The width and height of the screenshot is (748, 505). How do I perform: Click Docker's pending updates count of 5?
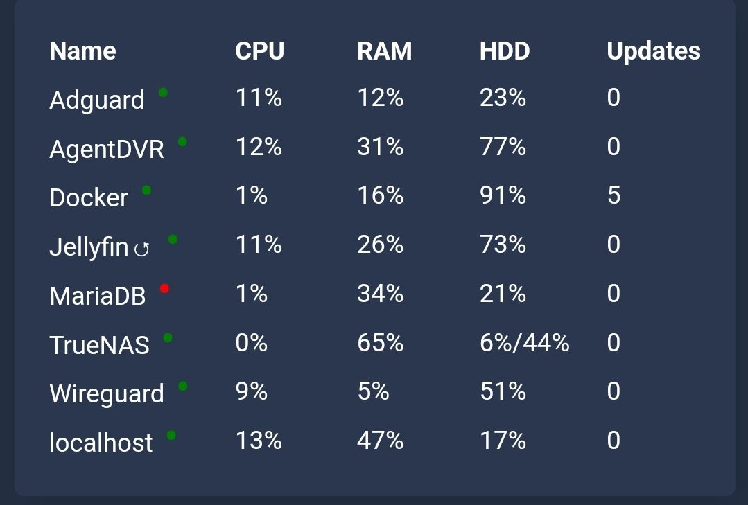614,195
